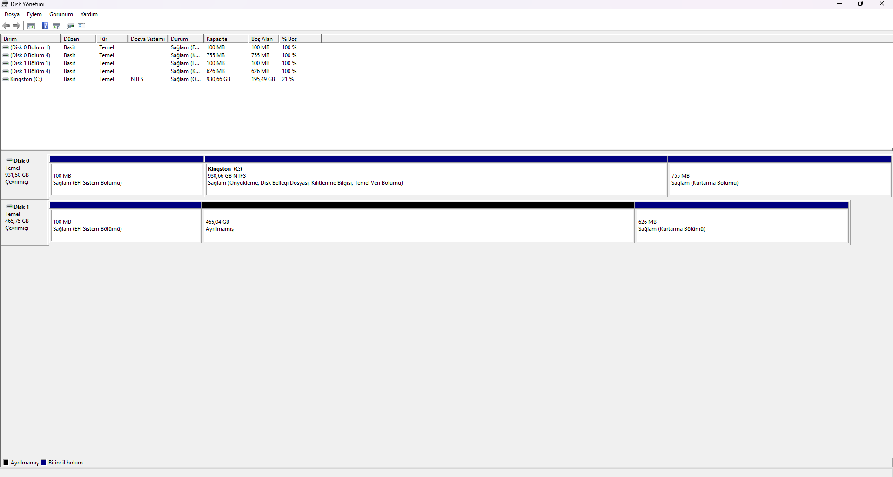This screenshot has width=893, height=477.
Task: Click the disk-with-magnifier toolbar icon
Action: tap(71, 26)
